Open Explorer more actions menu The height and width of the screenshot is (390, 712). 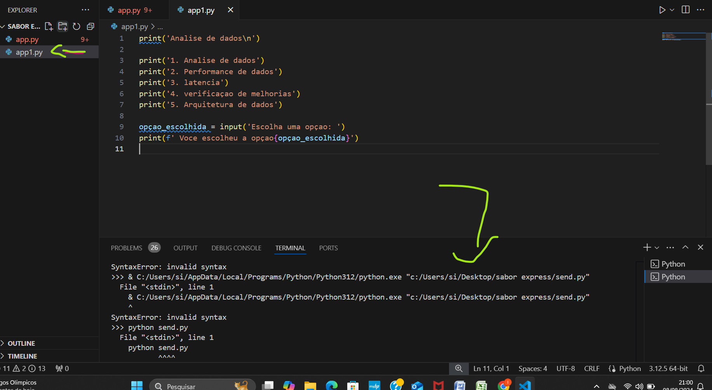pyautogui.click(x=85, y=10)
